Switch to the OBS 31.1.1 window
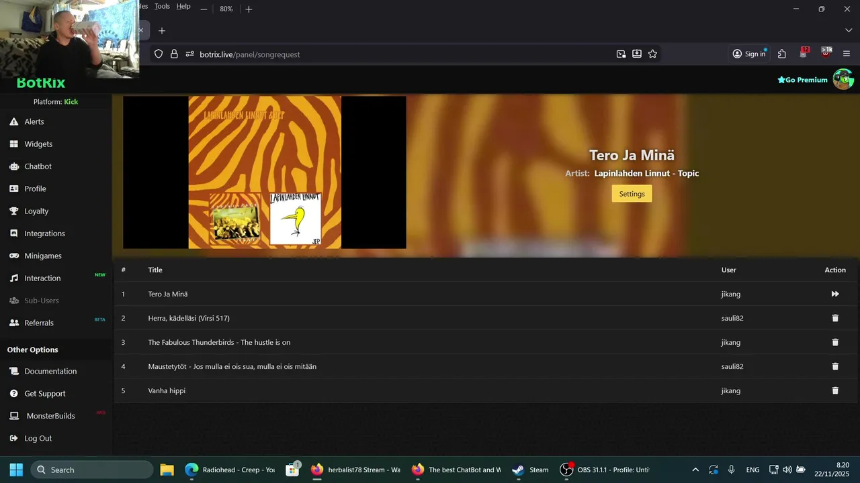Image resolution: width=860 pixels, height=483 pixels. click(x=605, y=470)
